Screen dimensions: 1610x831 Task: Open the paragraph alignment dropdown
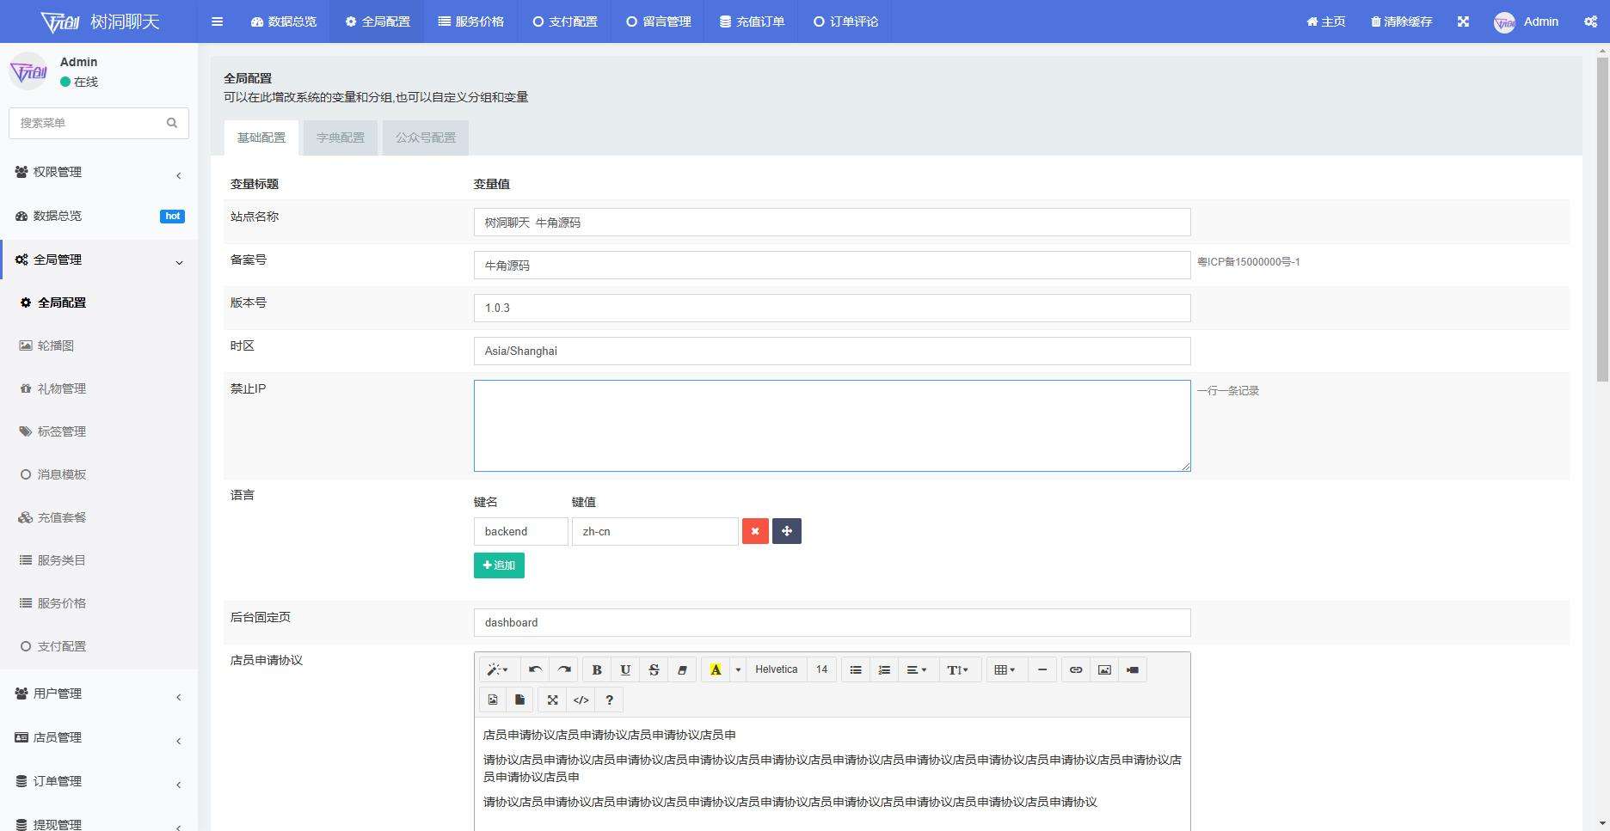click(x=917, y=669)
